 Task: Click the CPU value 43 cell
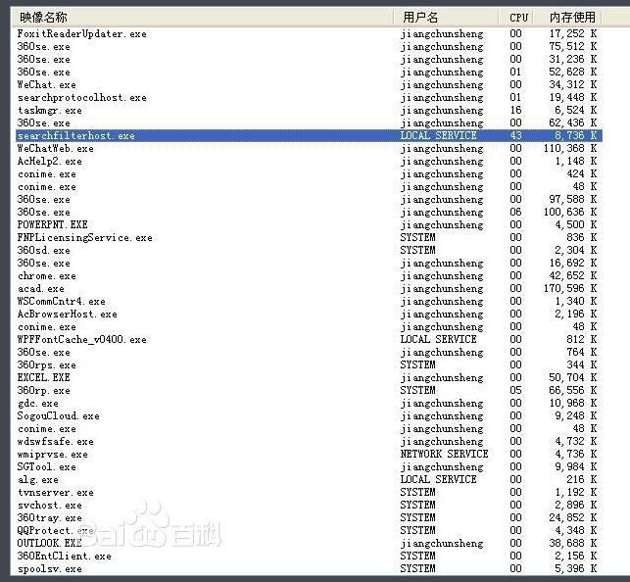pyautogui.click(x=516, y=135)
